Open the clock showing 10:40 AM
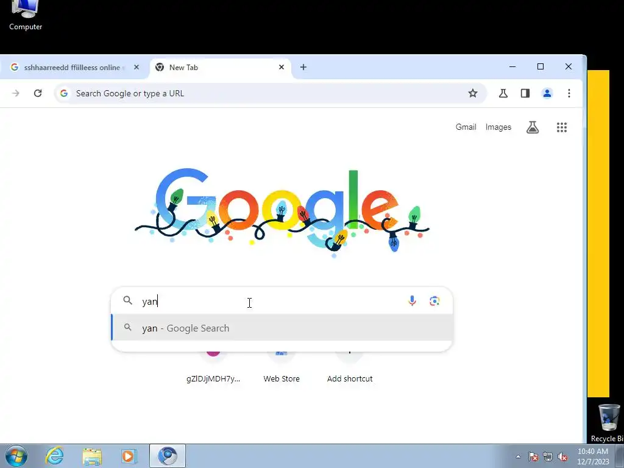 [592, 456]
